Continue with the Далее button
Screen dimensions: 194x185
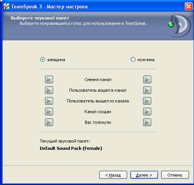144,175
